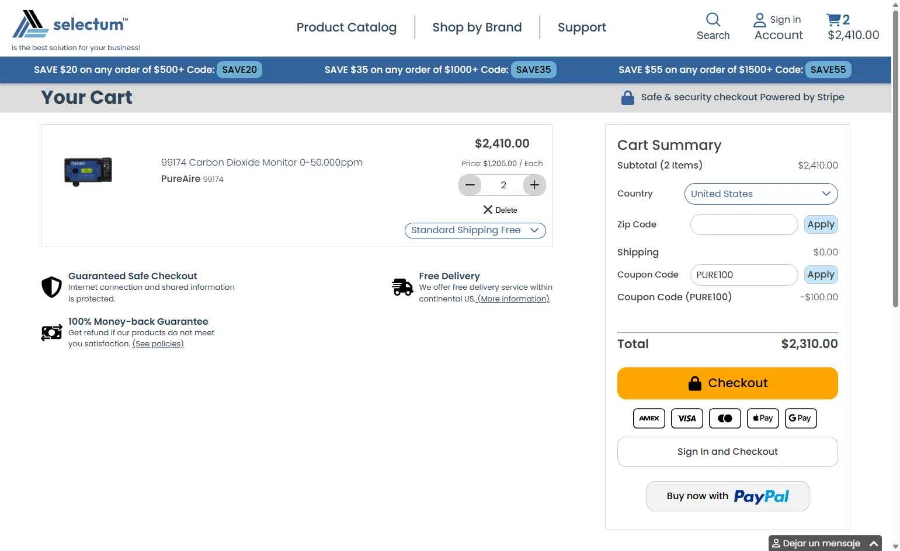Click the secure checkout padlock icon
900x551 pixels.
[x=628, y=98]
